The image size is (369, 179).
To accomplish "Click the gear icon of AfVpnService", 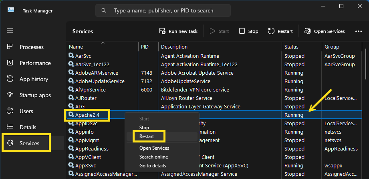I will 71,89.
